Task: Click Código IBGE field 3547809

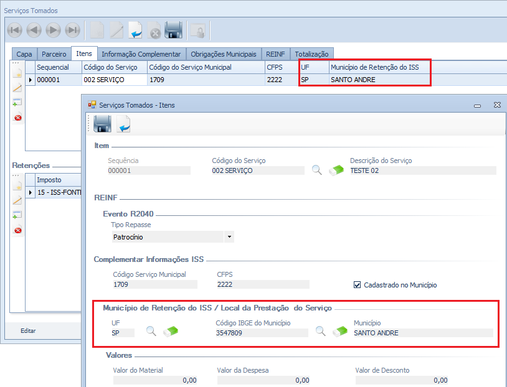Action: pos(262,333)
